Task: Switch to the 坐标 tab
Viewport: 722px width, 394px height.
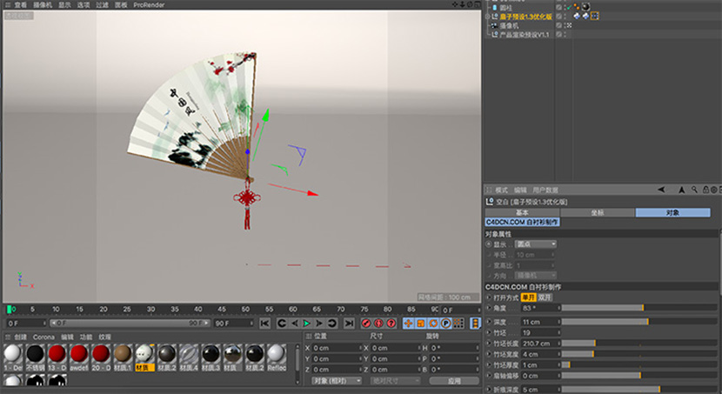Action: pos(597,212)
